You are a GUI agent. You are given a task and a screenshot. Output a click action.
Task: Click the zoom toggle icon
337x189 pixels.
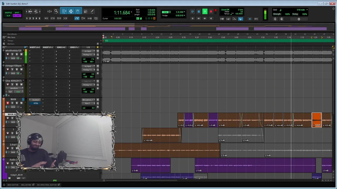click(49, 11)
